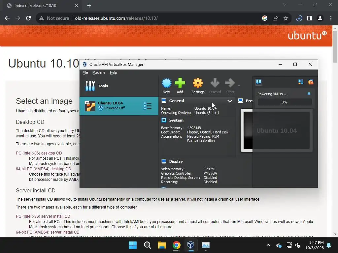Open Windows taskbar Search
Viewport: 338px width, 253px height.
tap(148, 245)
